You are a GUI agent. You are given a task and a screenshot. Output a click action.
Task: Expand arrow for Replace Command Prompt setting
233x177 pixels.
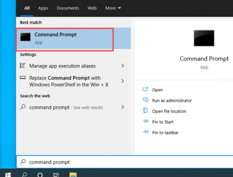tap(123, 81)
